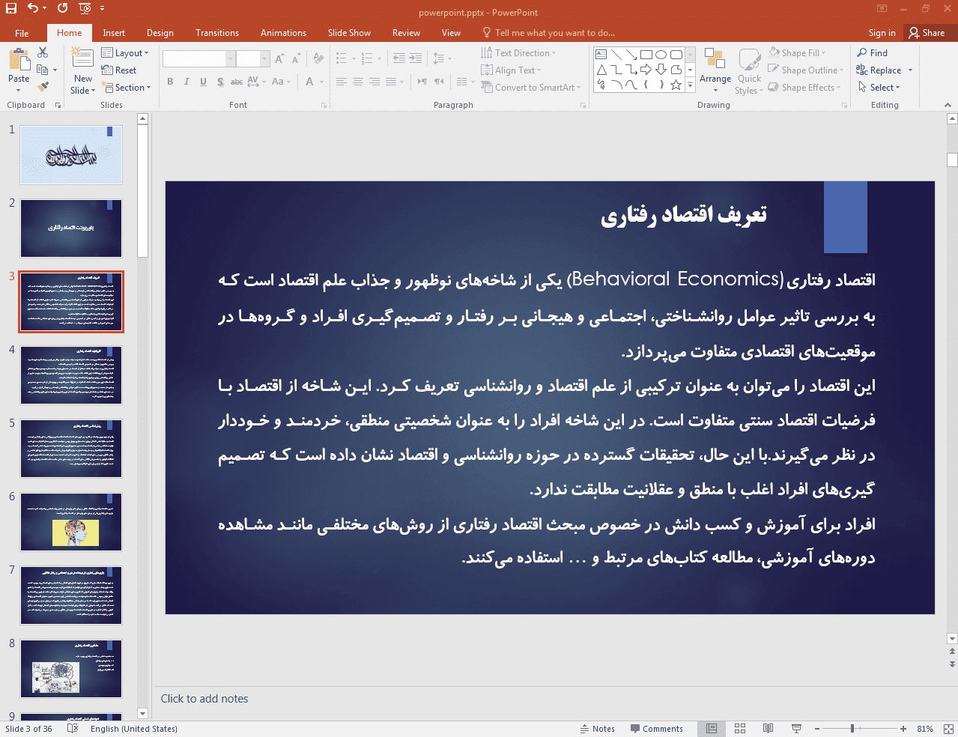Open the Arrange tool
The height and width of the screenshot is (737, 958).
[x=715, y=69]
